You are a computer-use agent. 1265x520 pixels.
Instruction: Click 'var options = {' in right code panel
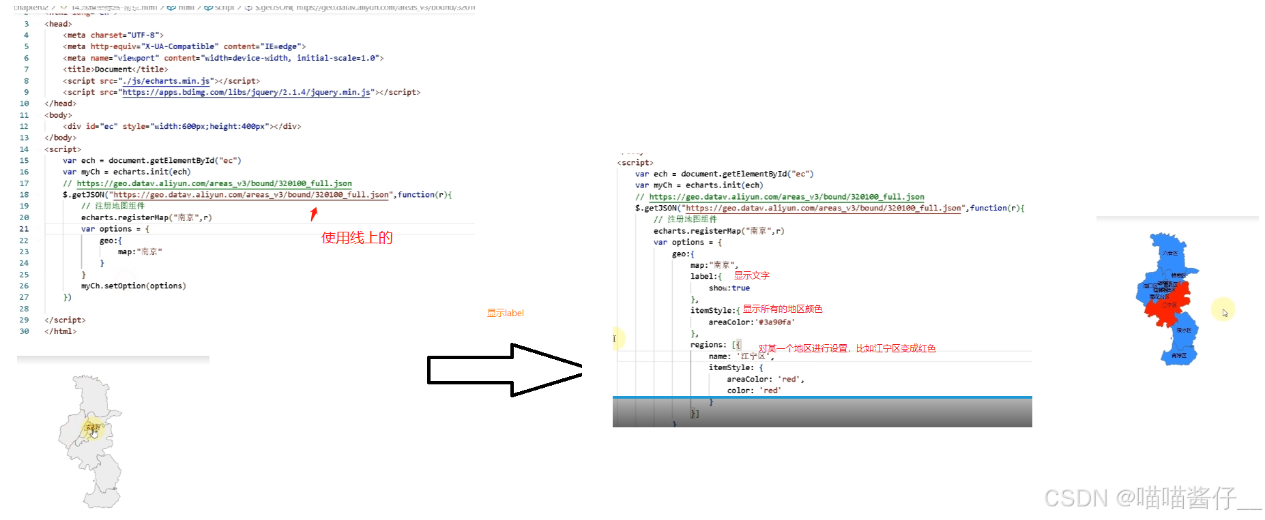[x=688, y=243]
